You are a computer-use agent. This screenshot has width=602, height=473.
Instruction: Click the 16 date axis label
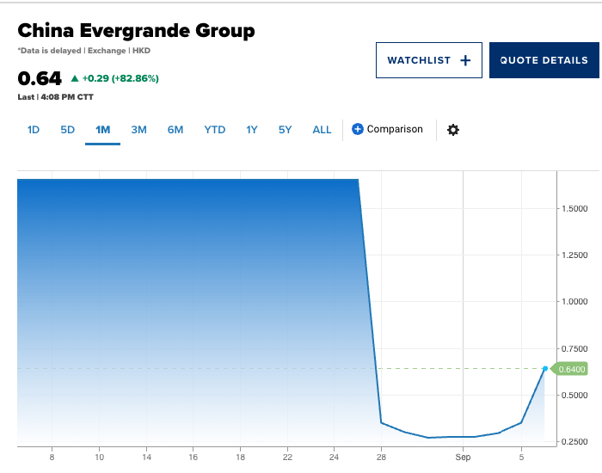pyautogui.click(x=193, y=457)
